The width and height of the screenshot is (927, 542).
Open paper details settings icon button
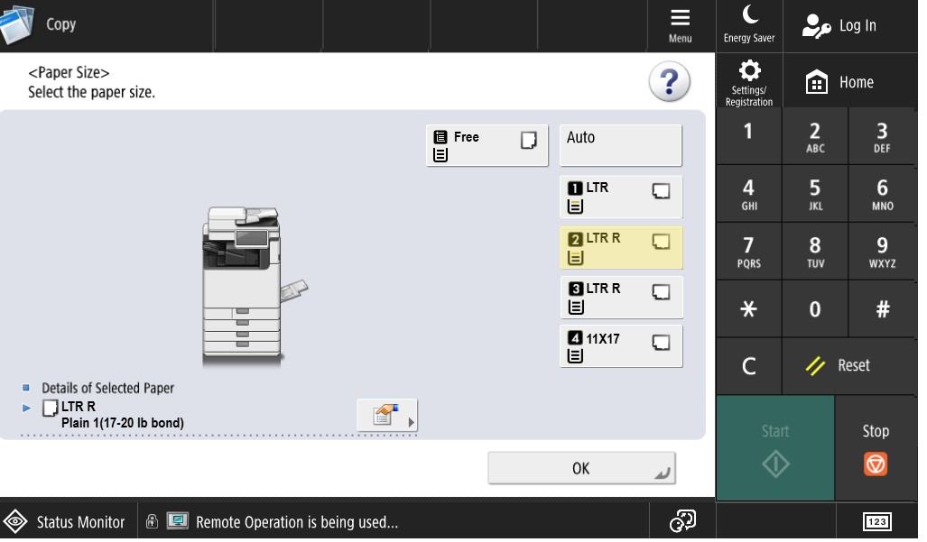tap(386, 415)
